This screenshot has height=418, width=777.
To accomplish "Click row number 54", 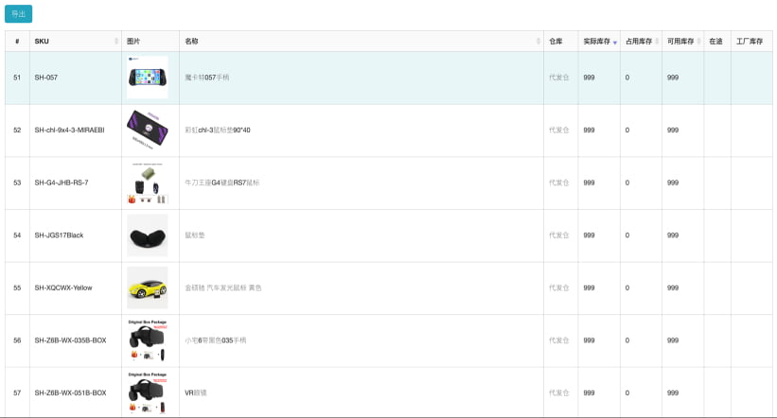I will (17, 235).
